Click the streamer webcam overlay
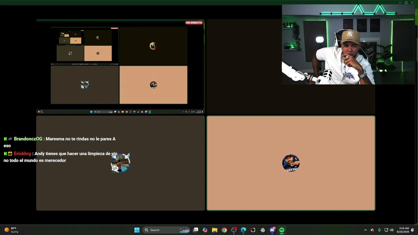The height and width of the screenshot is (235, 418). [x=348, y=45]
